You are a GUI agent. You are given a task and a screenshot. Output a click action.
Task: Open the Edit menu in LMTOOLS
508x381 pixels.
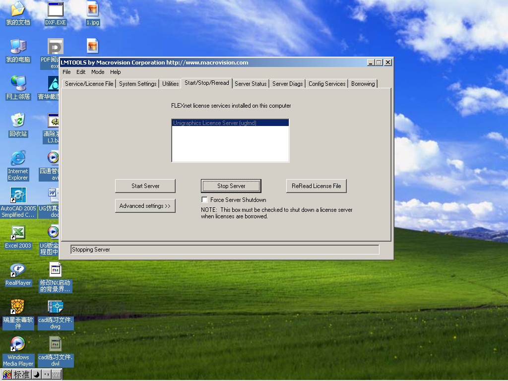click(x=81, y=72)
